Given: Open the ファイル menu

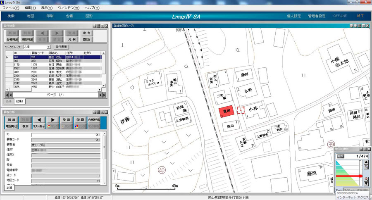Looking at the screenshot, I should pyautogui.click(x=11, y=8).
